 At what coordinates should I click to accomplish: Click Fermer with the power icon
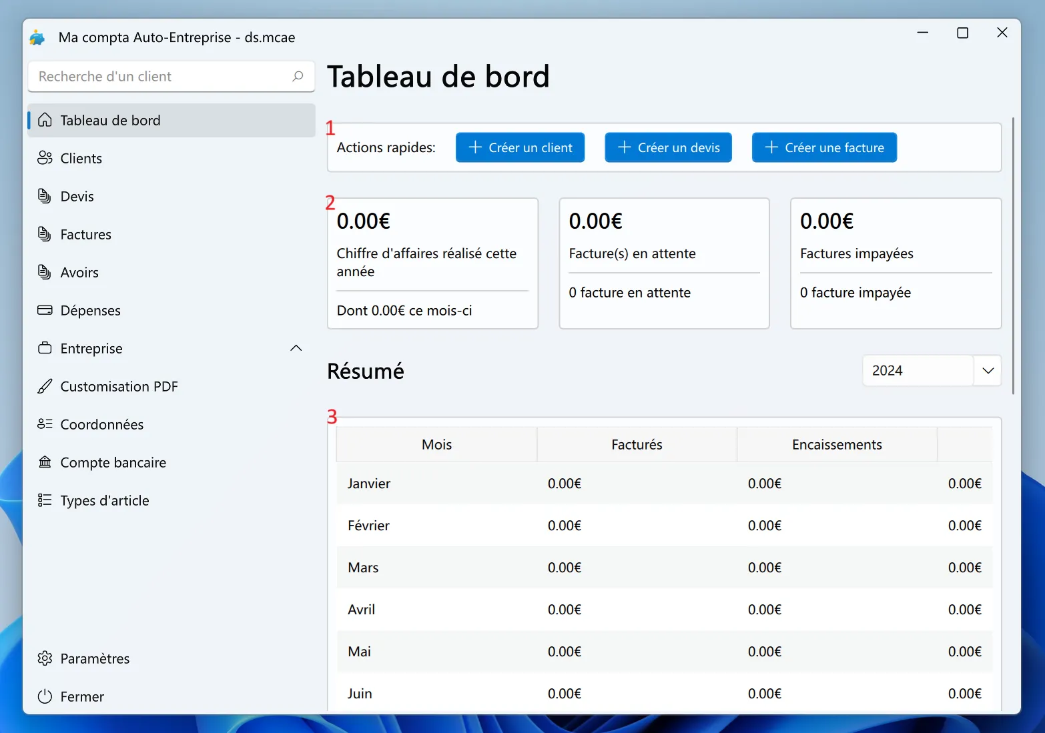click(x=45, y=696)
